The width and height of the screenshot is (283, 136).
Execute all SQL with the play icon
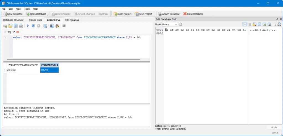[x=28, y=26]
